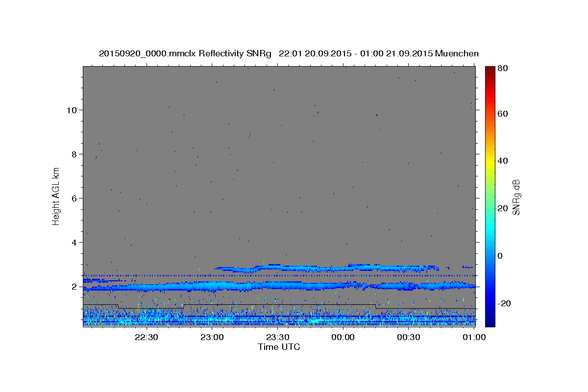Screen dimensions: 588x392
Task: Click the 22:30 time tick label
Action: coord(147,337)
